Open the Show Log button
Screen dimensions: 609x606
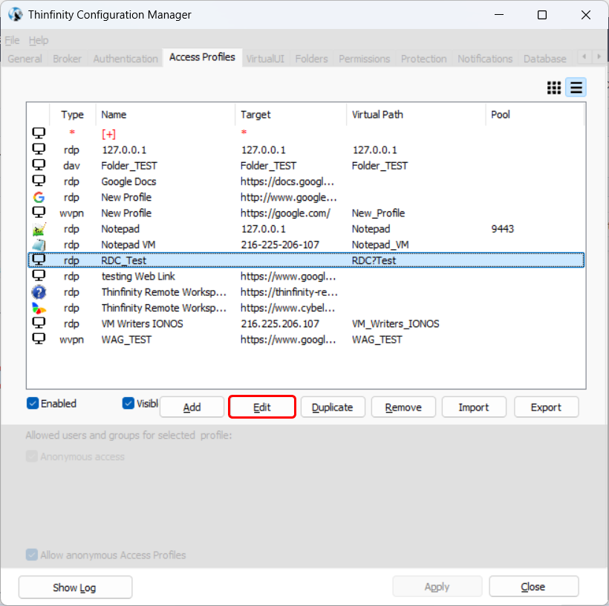point(75,587)
